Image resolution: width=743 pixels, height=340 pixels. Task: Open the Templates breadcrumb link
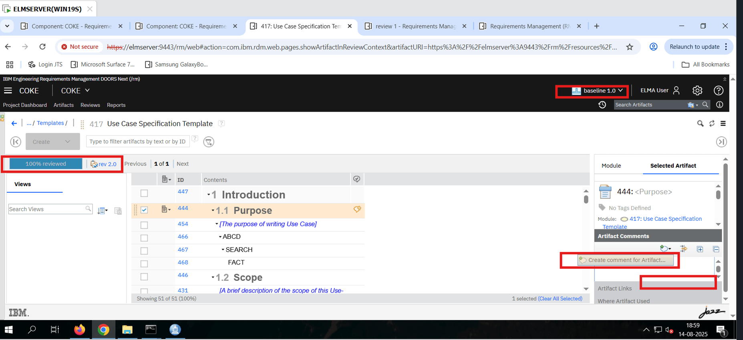50,123
